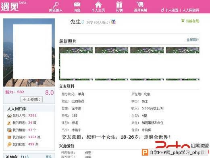Click blood type value A型
210x158 pixels.
coord(144,116)
